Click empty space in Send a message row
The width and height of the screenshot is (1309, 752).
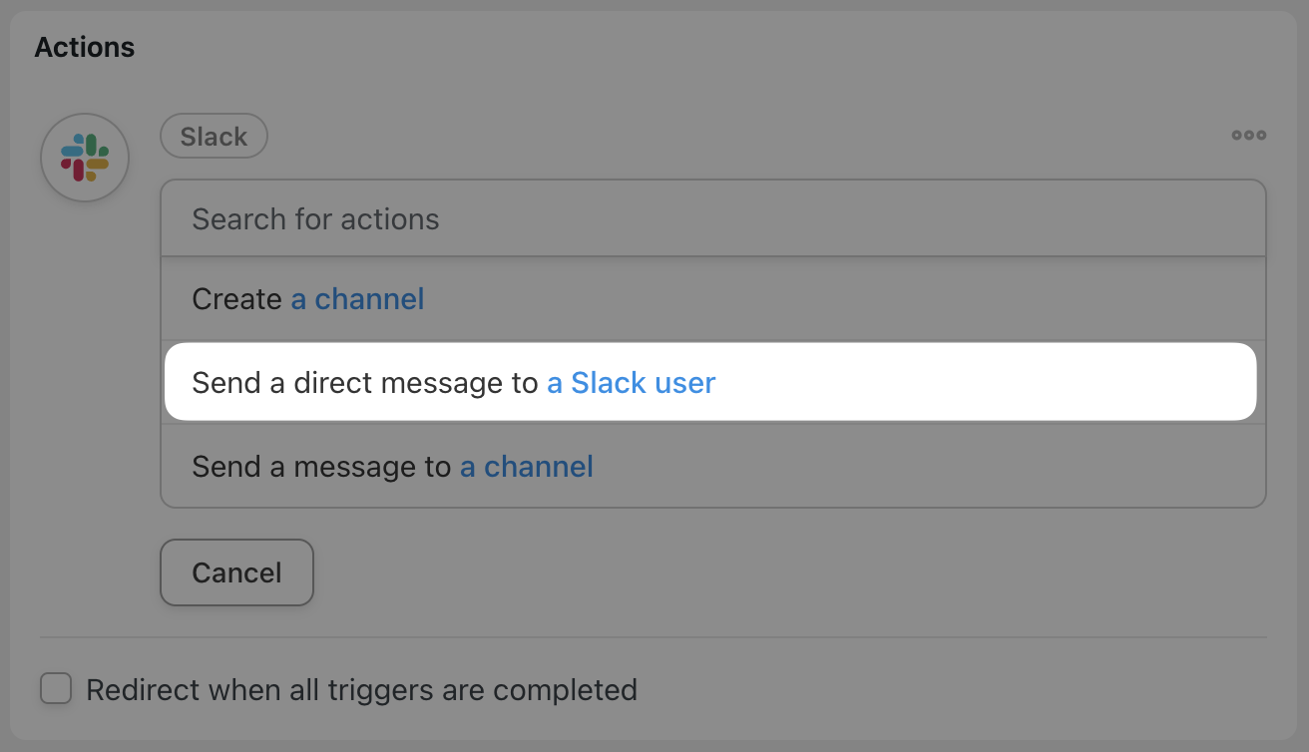(x=928, y=466)
